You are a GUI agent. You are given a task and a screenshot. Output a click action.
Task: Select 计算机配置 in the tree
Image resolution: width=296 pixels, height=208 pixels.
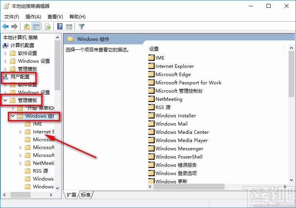[22, 45]
